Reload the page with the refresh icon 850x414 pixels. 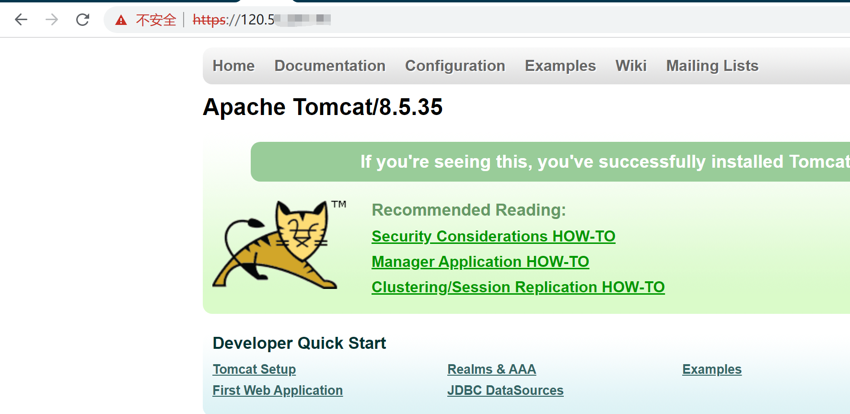click(82, 20)
